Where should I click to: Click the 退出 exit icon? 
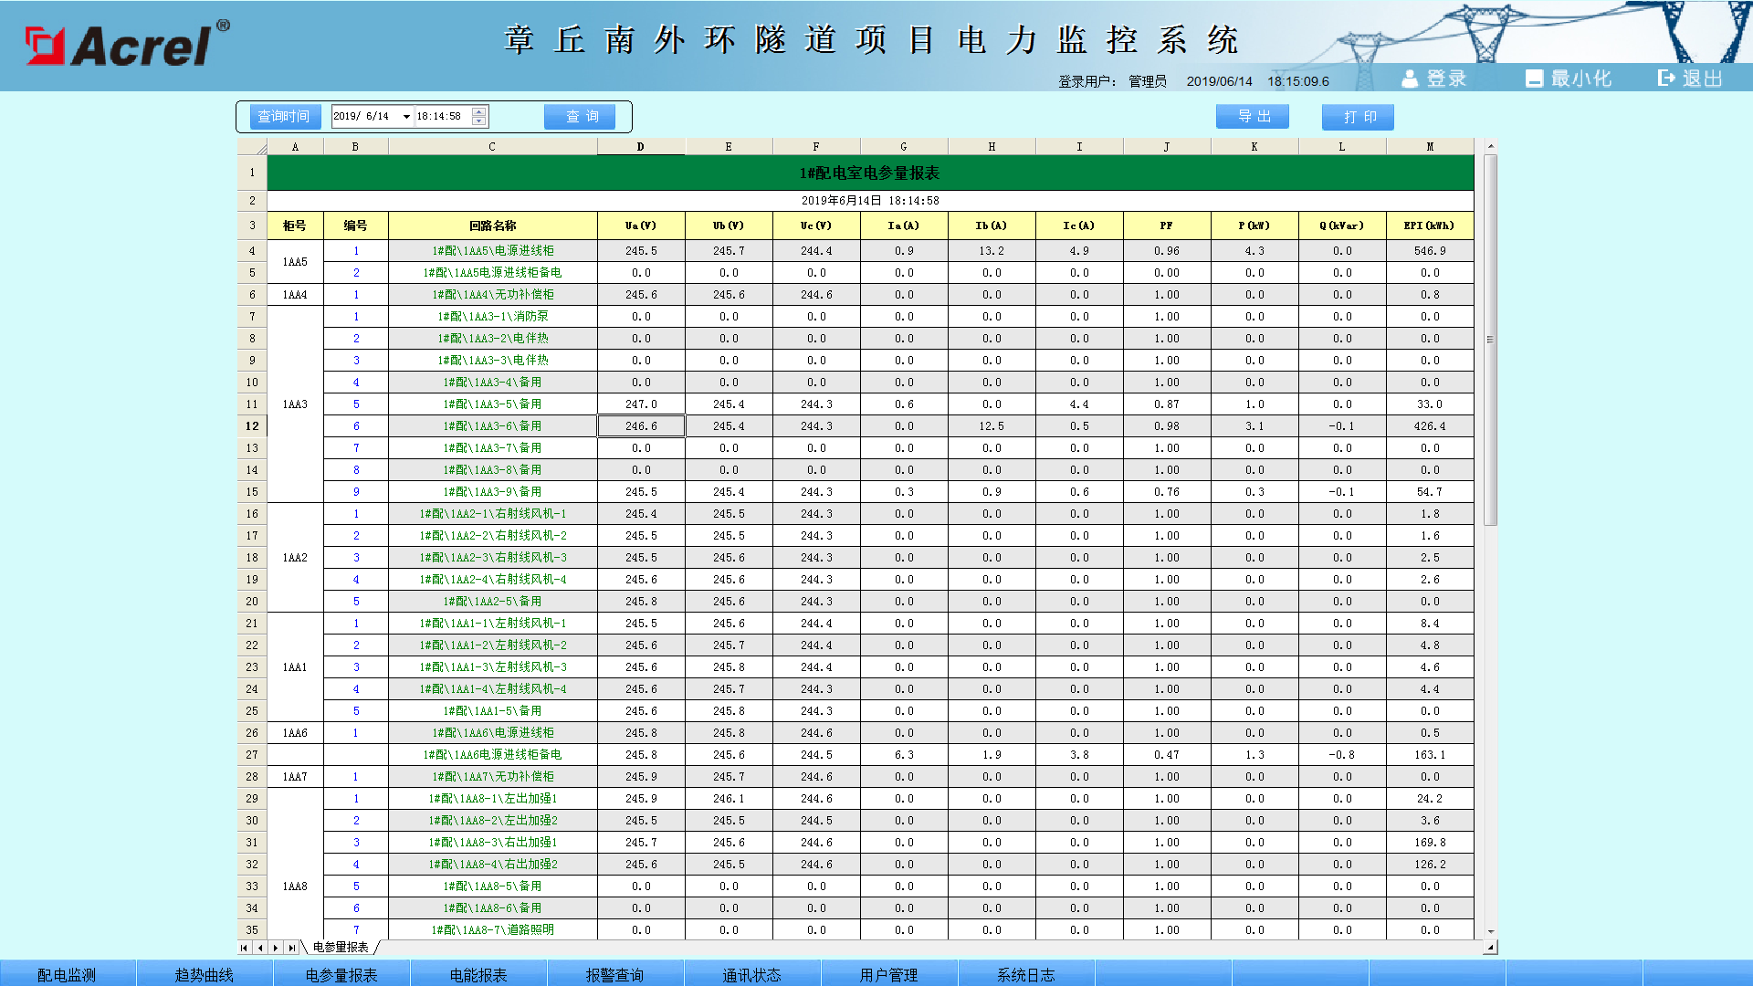(x=1666, y=79)
